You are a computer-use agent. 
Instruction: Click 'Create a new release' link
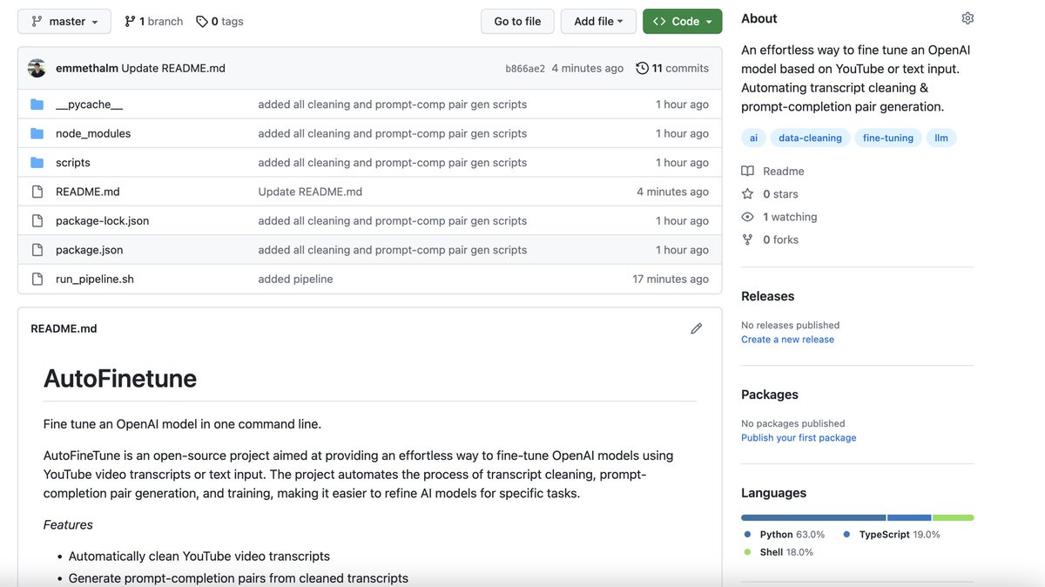tap(787, 340)
